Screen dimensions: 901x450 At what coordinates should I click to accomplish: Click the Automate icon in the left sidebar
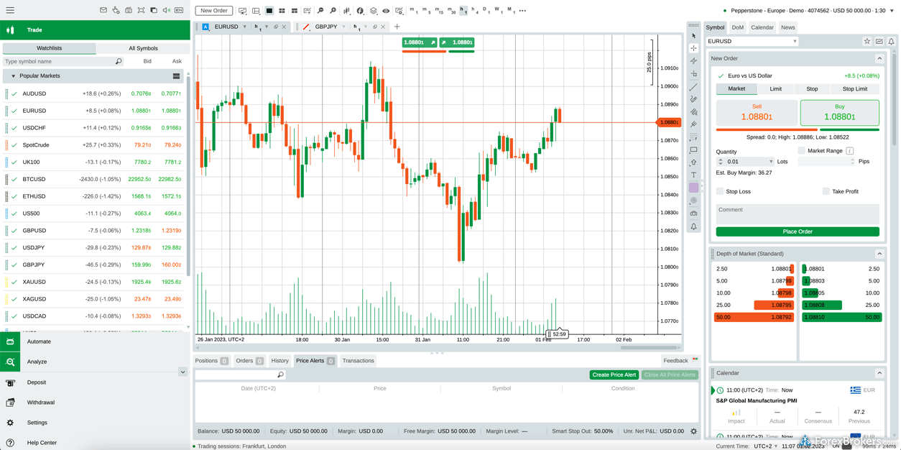[9, 343]
